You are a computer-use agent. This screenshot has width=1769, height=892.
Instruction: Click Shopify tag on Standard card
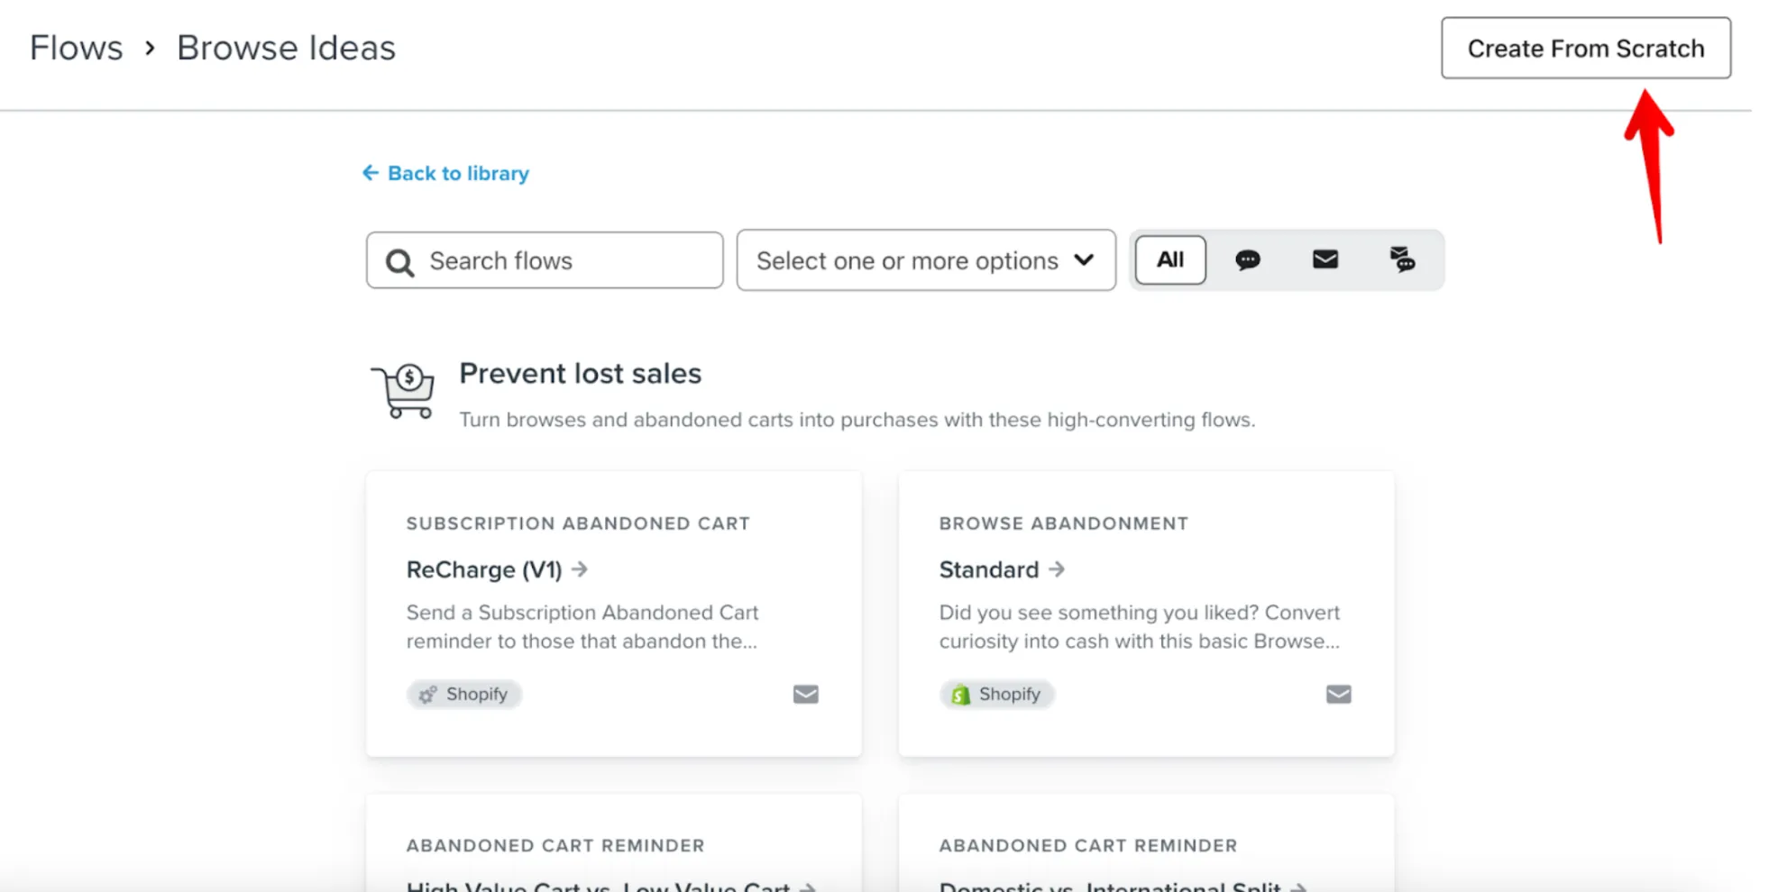pos(997,694)
